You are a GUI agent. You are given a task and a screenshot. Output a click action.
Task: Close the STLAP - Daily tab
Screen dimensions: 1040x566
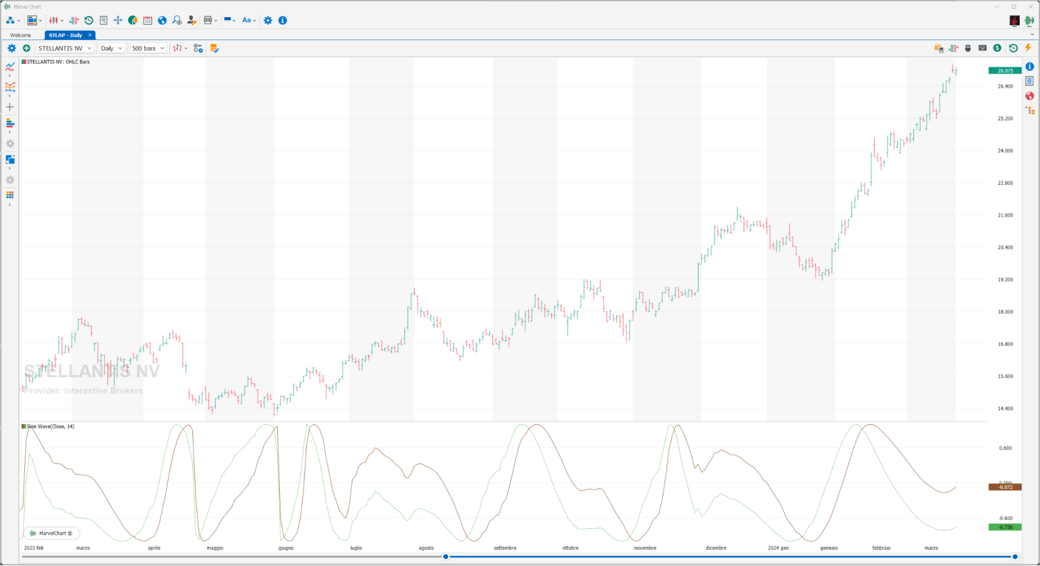(x=90, y=35)
